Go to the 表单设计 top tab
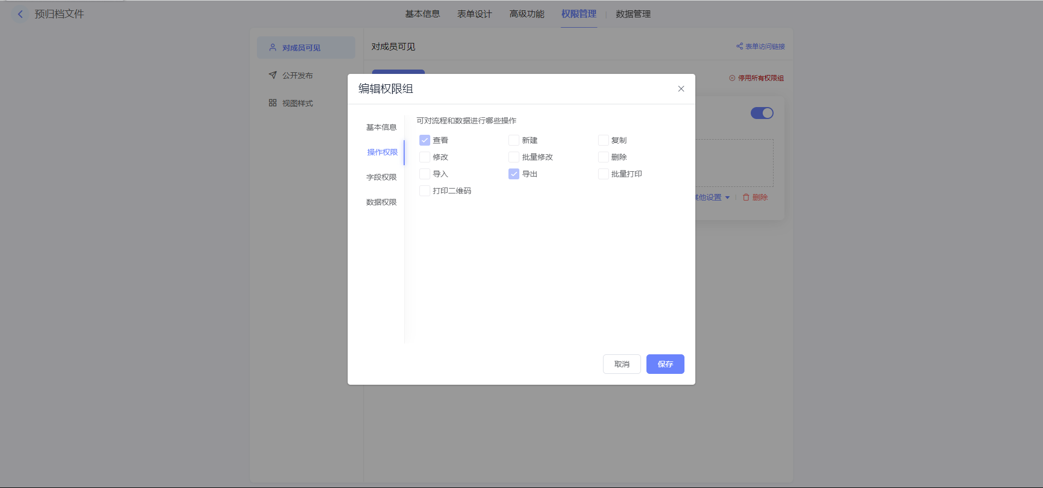 tap(474, 14)
